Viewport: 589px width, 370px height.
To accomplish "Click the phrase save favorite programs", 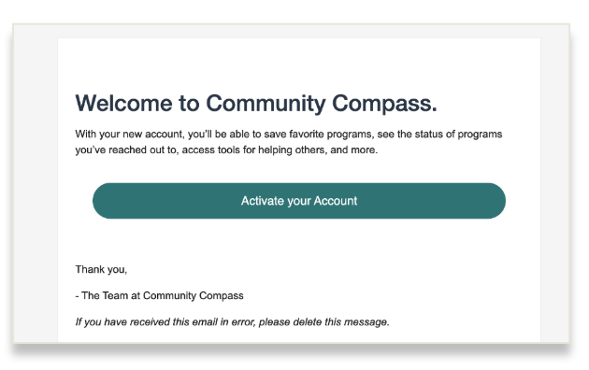I will (319, 135).
